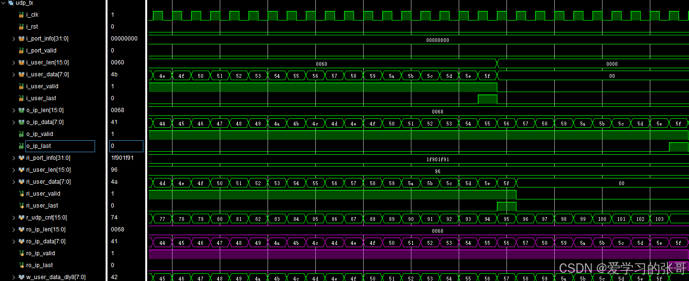Expand the ro_ip_data[7:0] bus
The width and height of the screenshot is (689, 281).
[14, 241]
